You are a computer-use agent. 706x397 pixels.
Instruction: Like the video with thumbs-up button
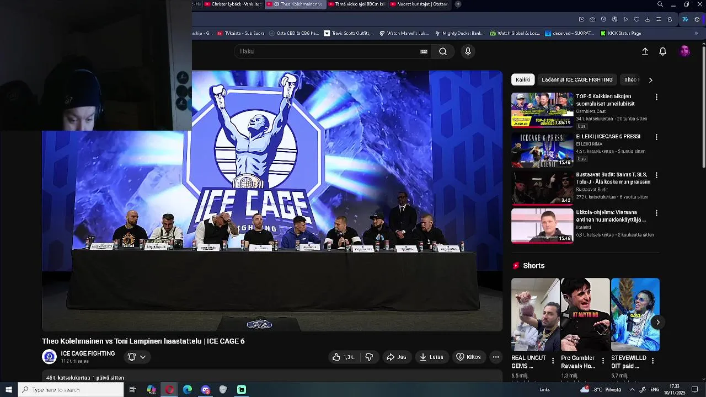343,357
